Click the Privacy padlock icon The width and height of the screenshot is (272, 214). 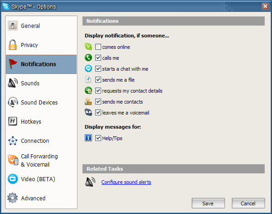tap(12, 45)
